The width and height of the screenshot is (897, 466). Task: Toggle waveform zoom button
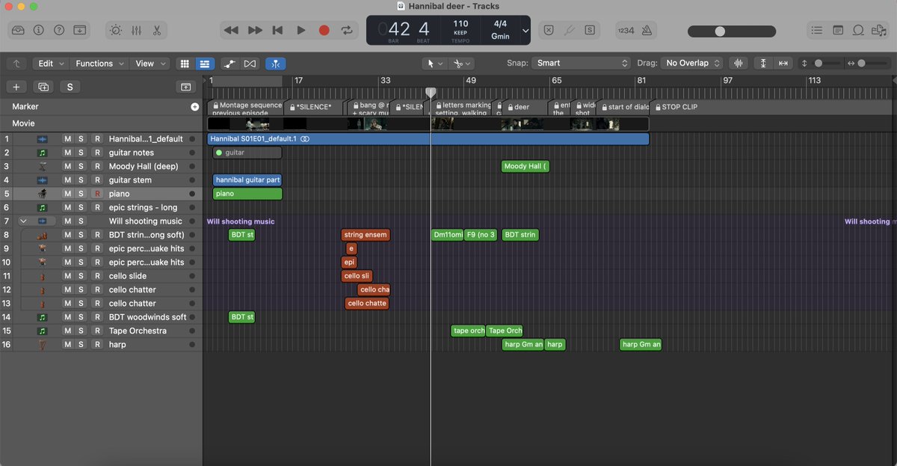tap(739, 64)
